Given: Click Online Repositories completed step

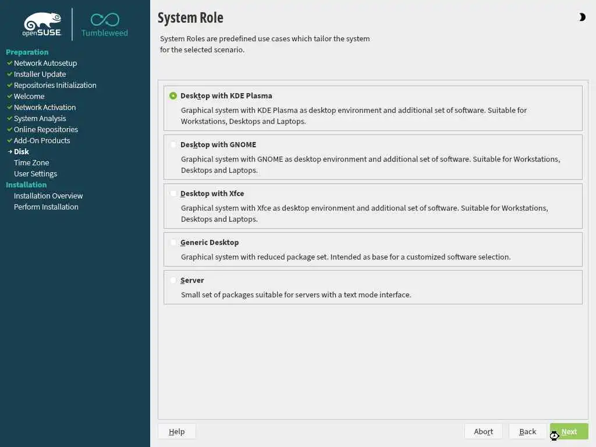Looking at the screenshot, I should [x=45, y=130].
